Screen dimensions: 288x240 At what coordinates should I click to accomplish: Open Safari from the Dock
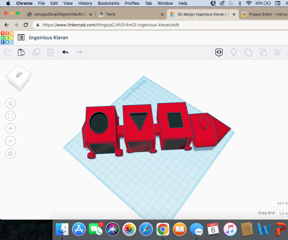coord(146,229)
